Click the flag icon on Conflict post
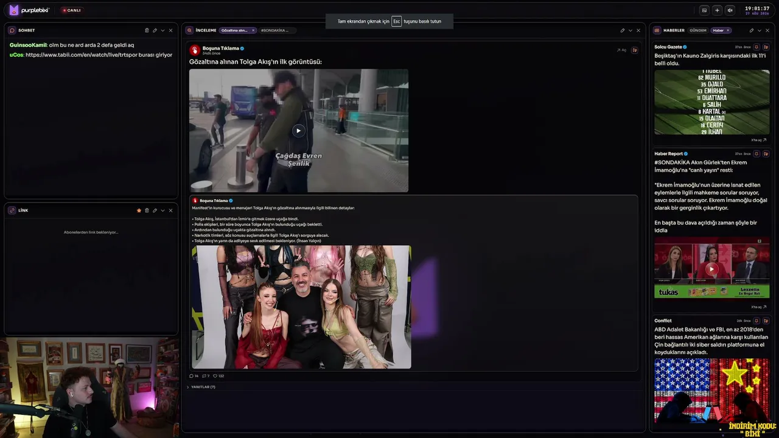The height and width of the screenshot is (438, 779). coord(766,321)
